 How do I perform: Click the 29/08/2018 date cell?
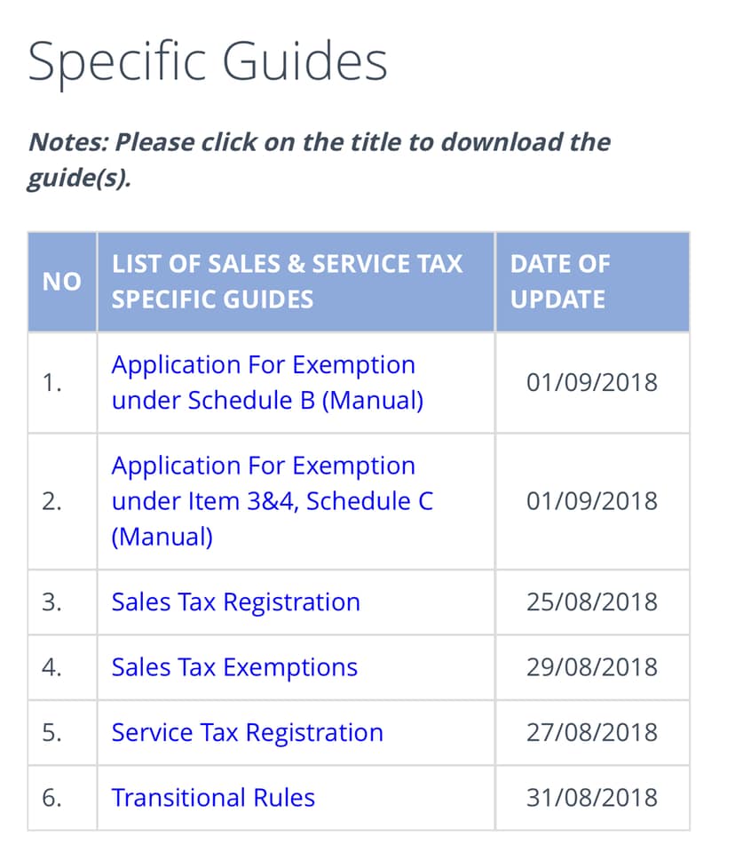[x=592, y=667]
